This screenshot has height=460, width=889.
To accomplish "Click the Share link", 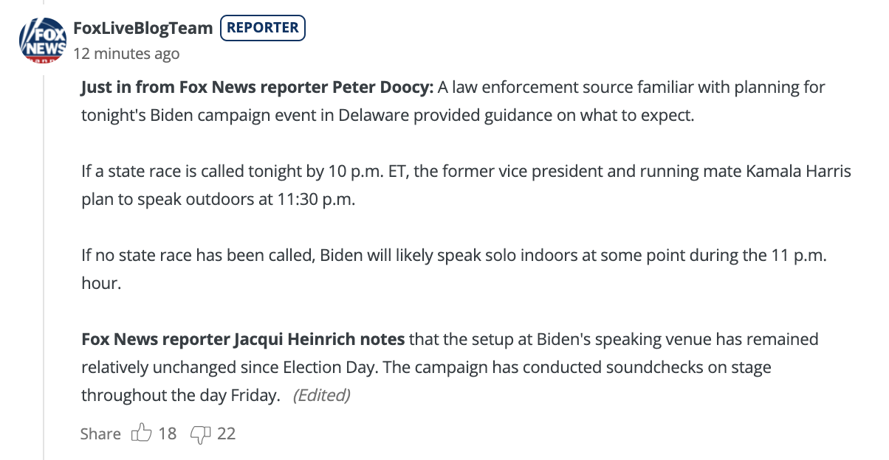I will (x=100, y=433).
